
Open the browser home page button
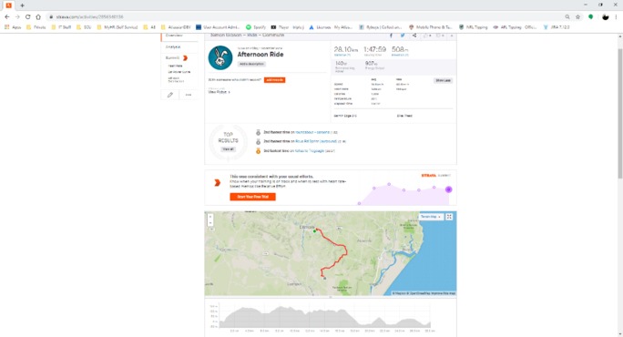click(38, 17)
